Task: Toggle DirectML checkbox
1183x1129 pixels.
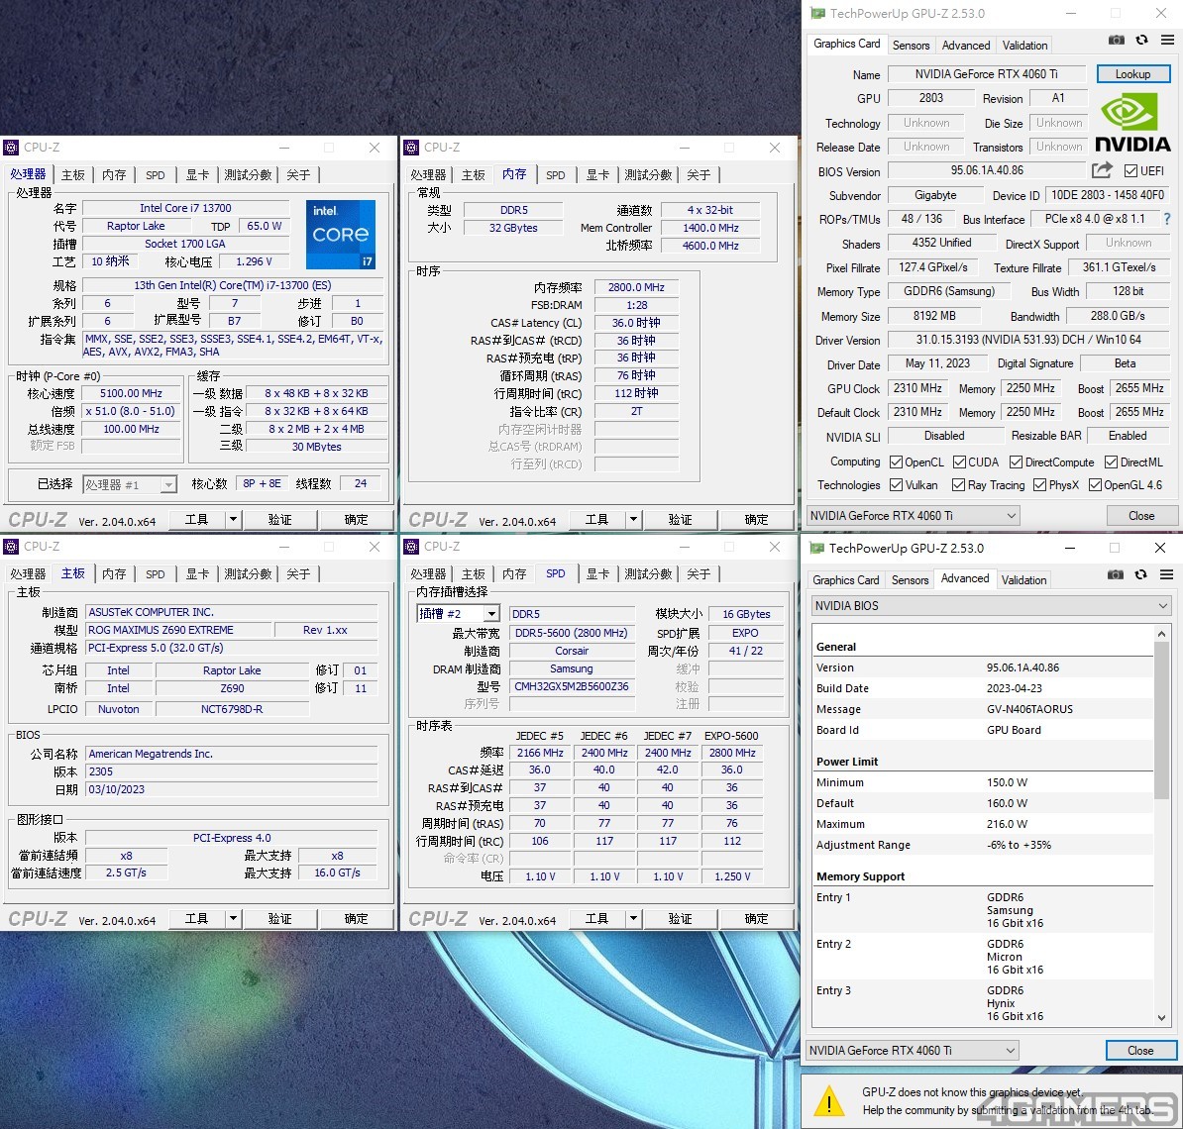Action: 1112,462
